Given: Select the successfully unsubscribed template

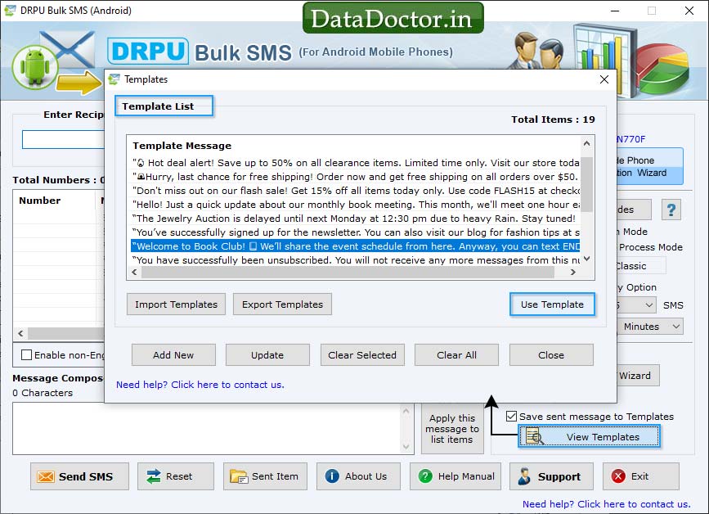Looking at the screenshot, I should [x=356, y=260].
